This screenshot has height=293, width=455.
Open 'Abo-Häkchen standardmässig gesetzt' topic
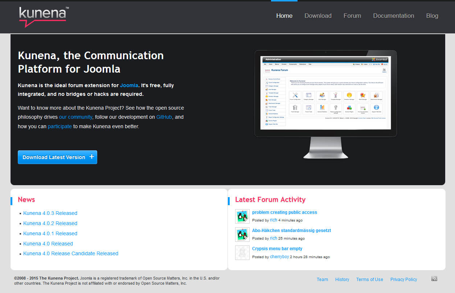291,231
